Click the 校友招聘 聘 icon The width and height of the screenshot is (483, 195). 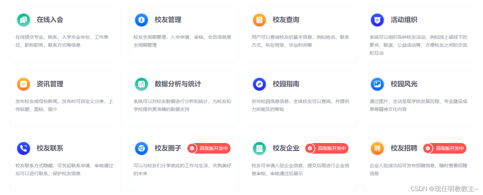(x=377, y=148)
